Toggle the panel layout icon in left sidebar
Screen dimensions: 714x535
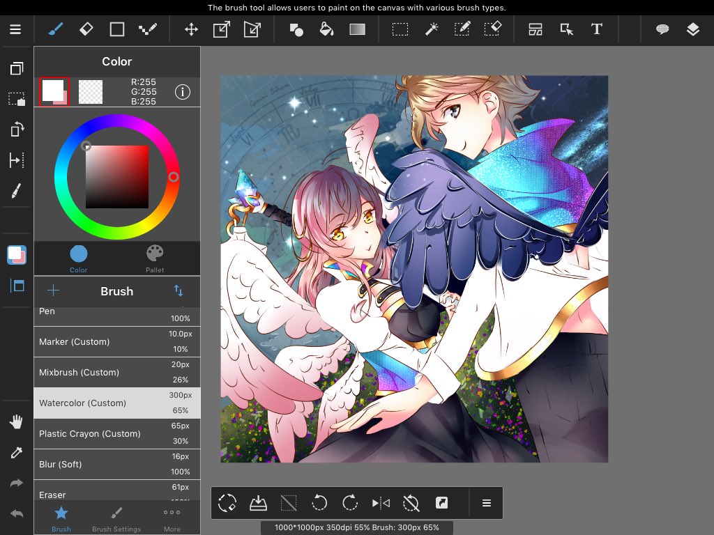(x=17, y=286)
